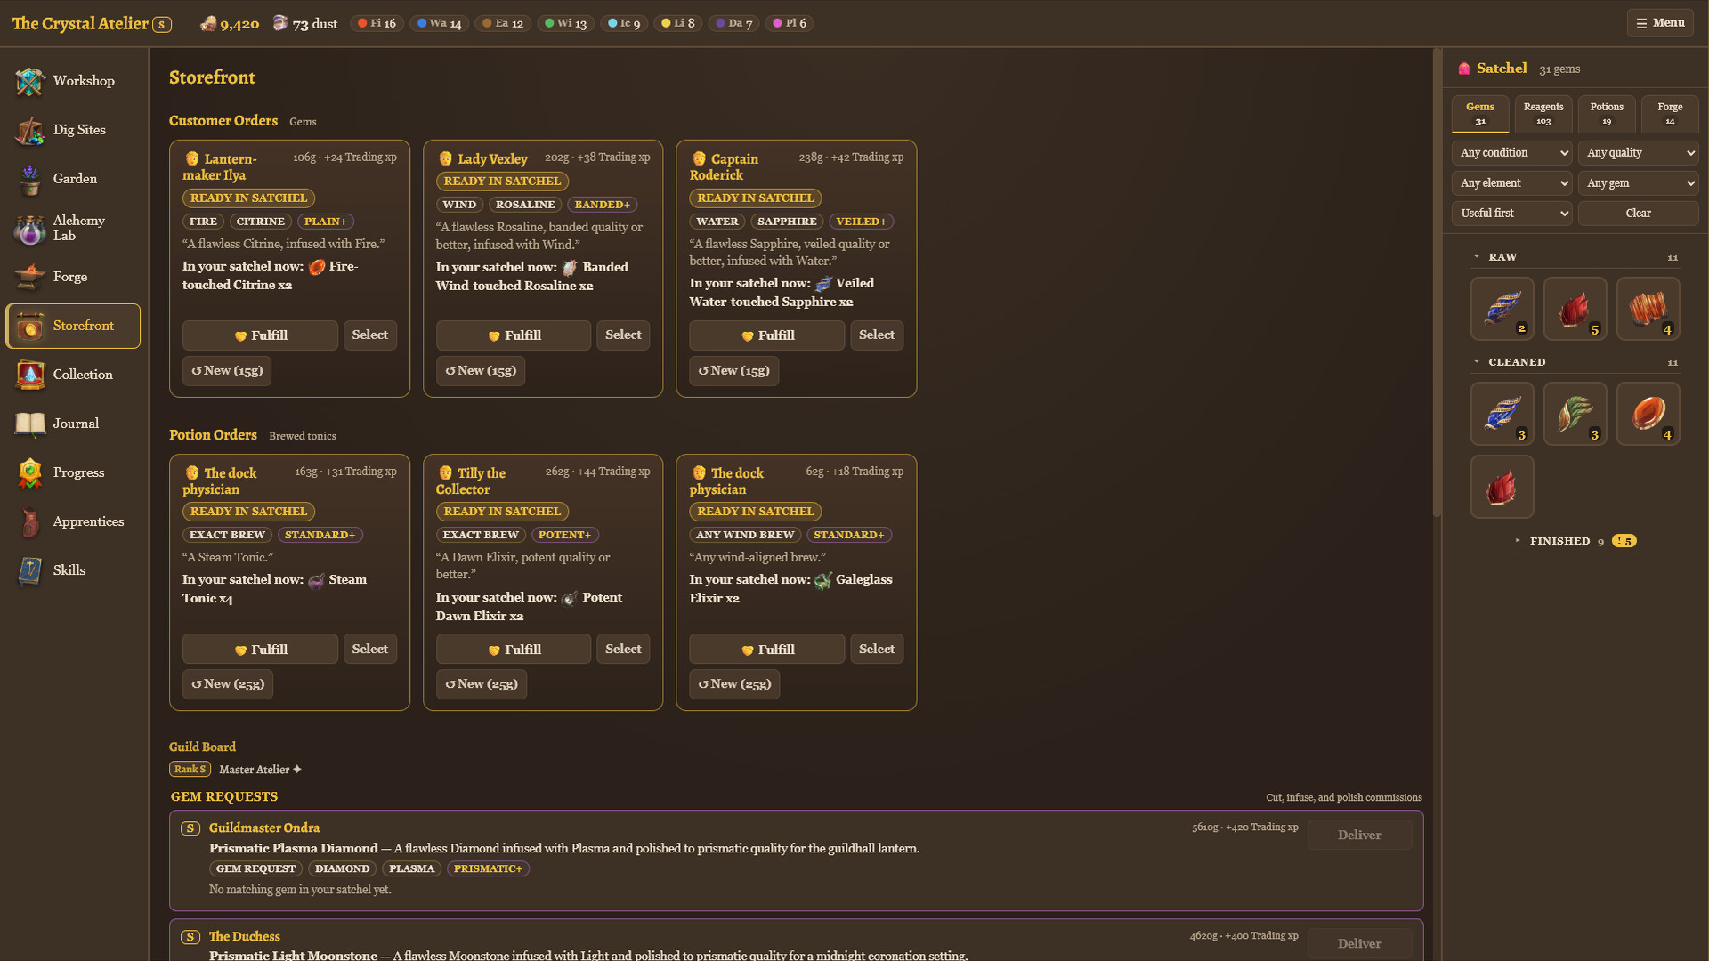Clear the satchel filters
1709x961 pixels.
[x=1639, y=214]
